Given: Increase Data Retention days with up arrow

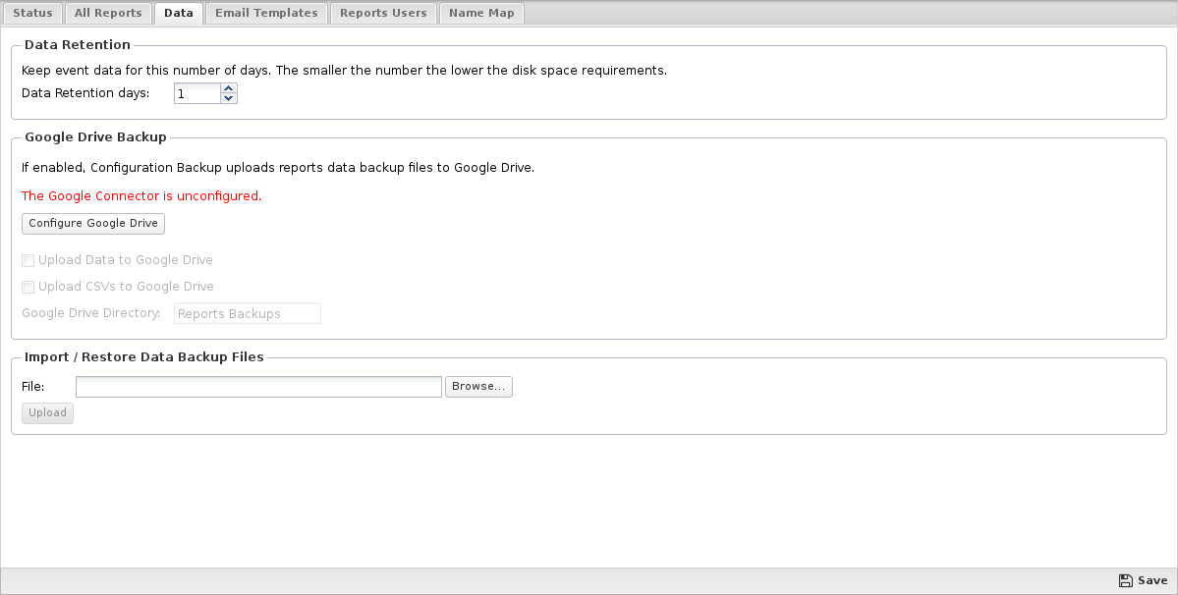Looking at the screenshot, I should coord(229,88).
